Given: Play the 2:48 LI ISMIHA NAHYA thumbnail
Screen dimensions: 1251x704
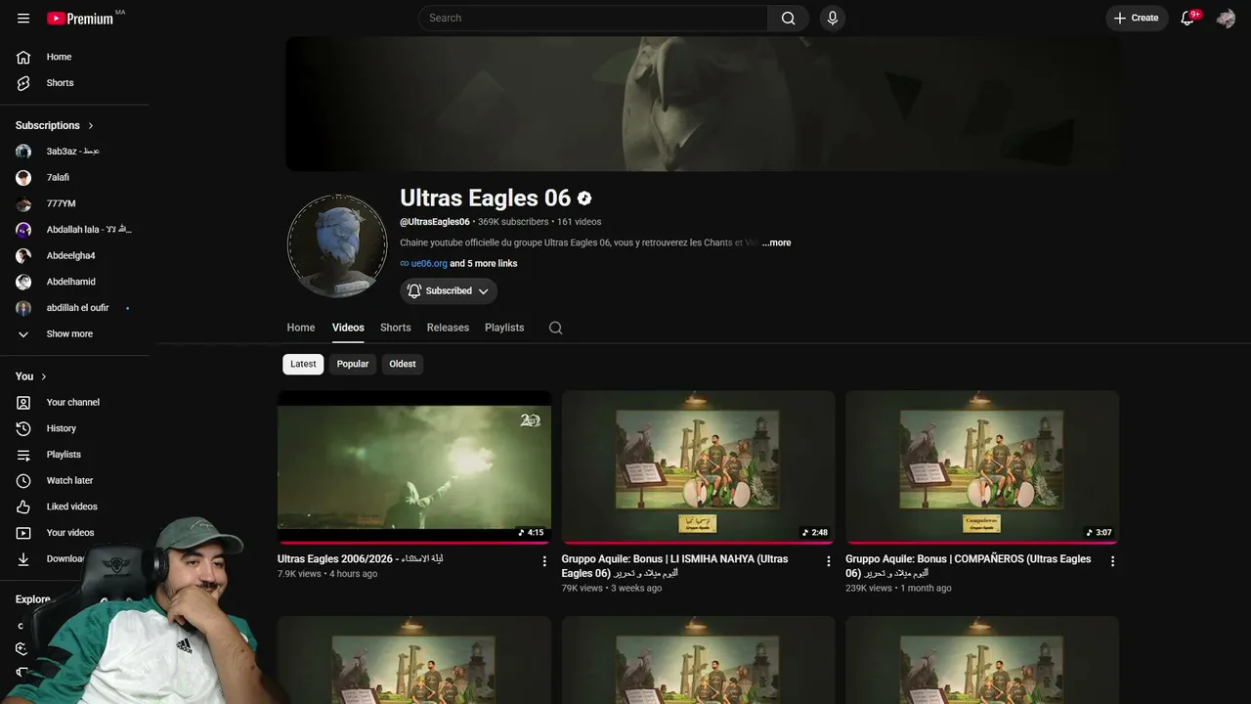Looking at the screenshot, I should (698, 467).
